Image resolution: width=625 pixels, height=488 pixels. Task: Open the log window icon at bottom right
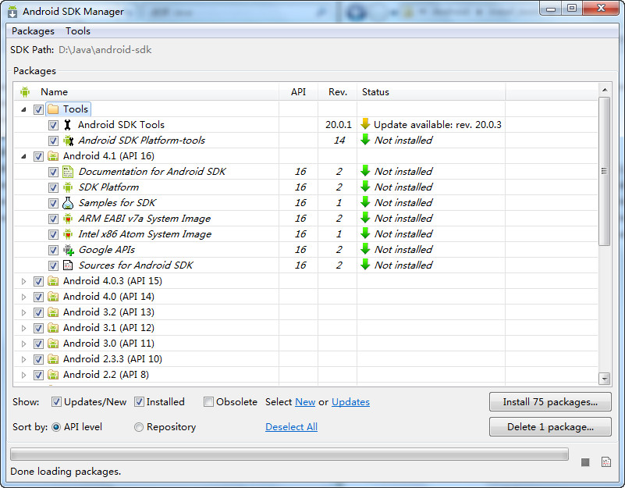click(605, 462)
